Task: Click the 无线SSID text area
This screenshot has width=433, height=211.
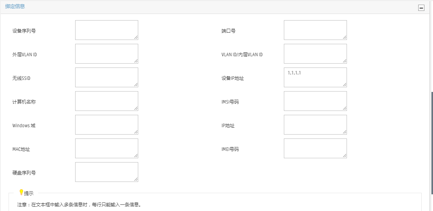Action: pyautogui.click(x=106, y=77)
